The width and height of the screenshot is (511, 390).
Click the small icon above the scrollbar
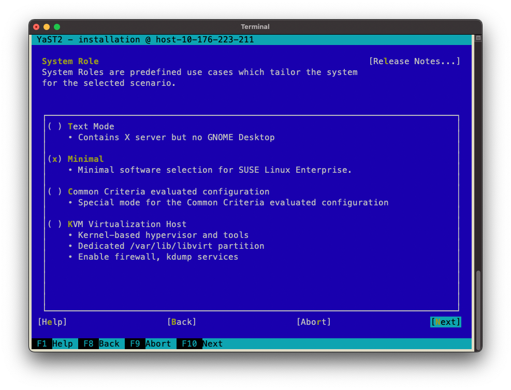[478, 38]
